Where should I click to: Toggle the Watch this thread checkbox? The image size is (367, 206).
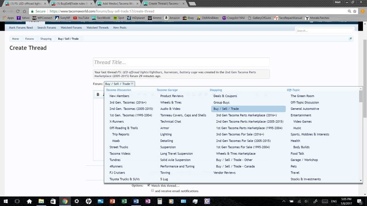pyautogui.click(x=149, y=185)
